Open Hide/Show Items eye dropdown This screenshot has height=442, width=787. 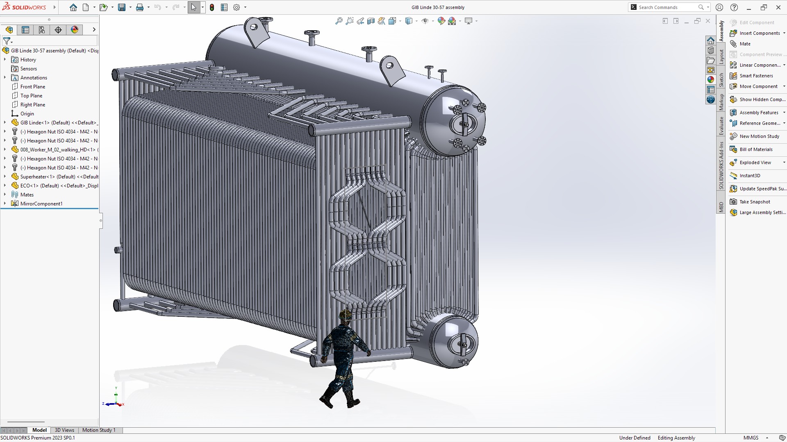coord(433,21)
